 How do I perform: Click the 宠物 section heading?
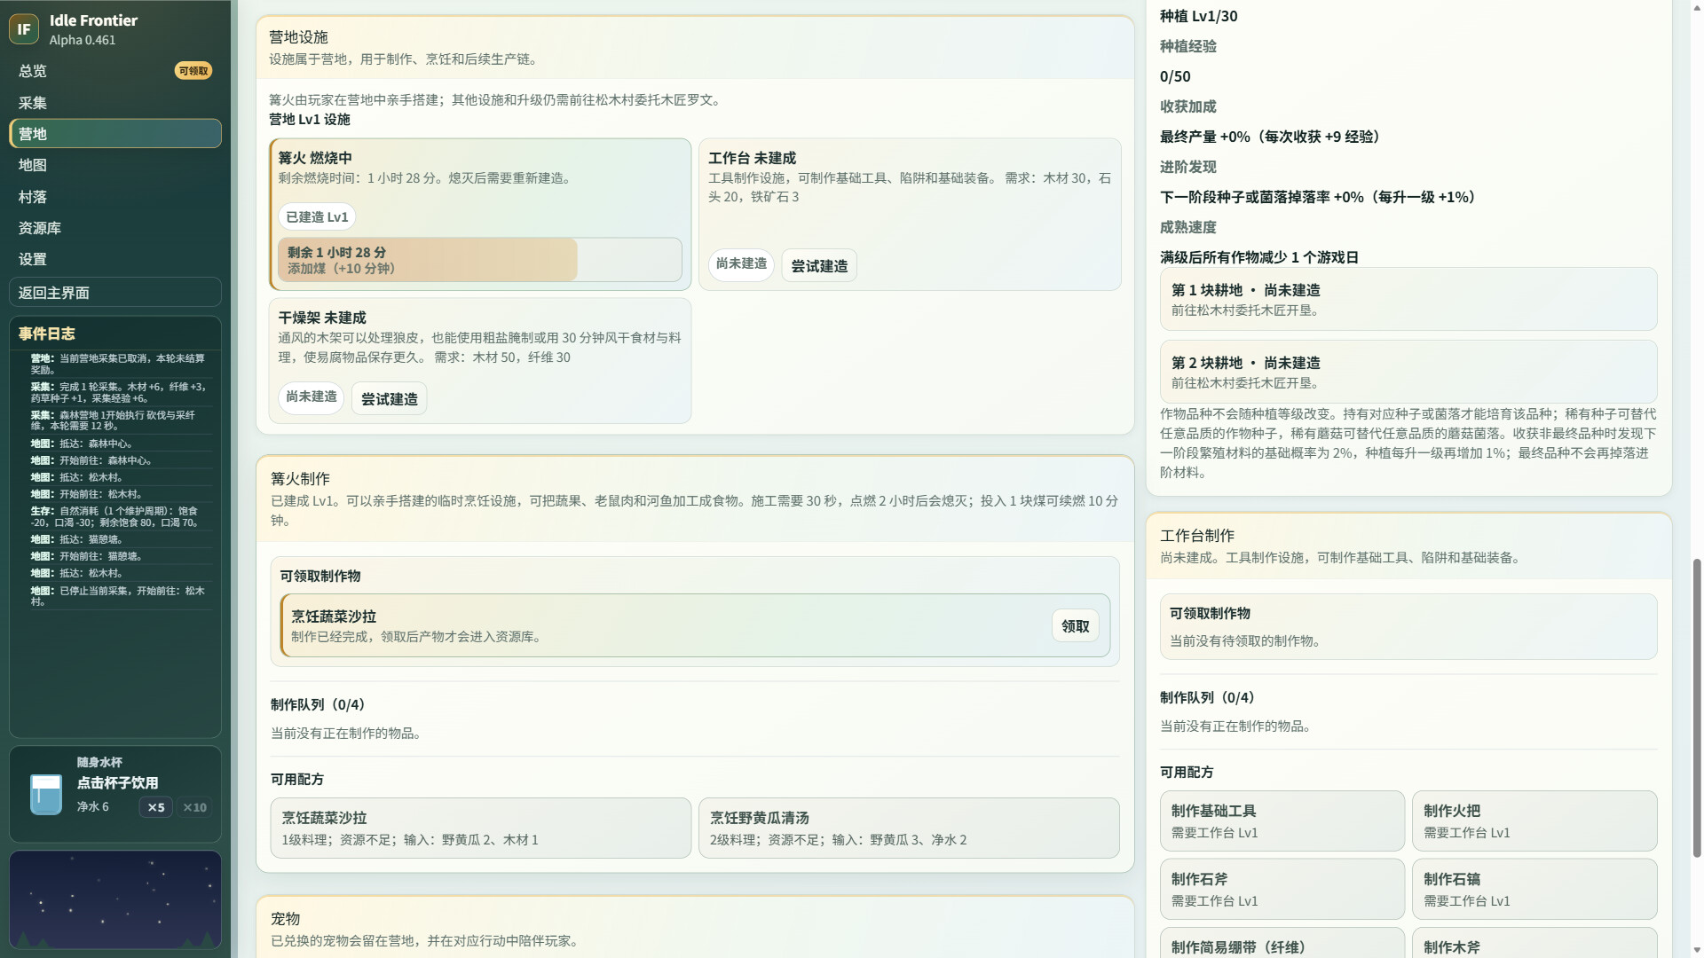(x=285, y=919)
